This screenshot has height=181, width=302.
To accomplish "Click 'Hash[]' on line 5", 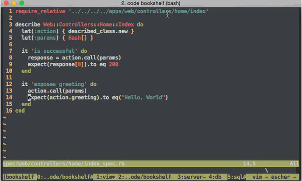I will [x=77, y=38].
